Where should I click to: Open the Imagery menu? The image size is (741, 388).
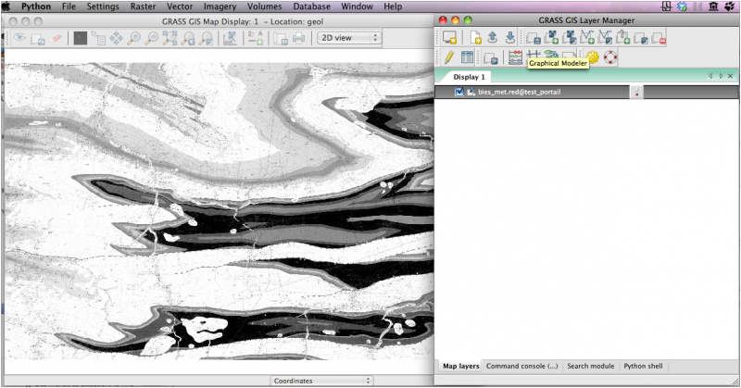click(220, 6)
